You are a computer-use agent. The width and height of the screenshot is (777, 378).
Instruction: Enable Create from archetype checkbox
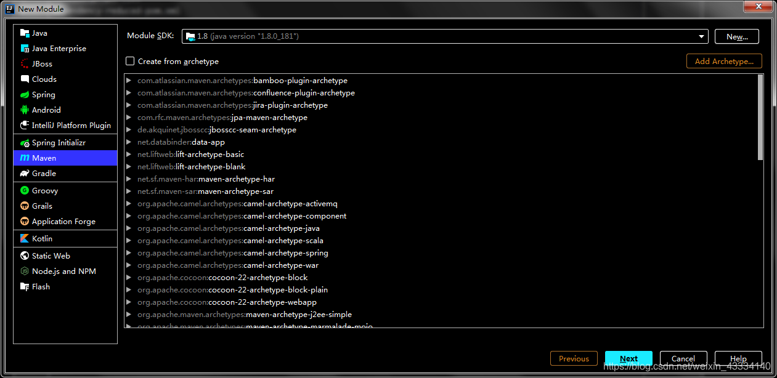coord(130,61)
